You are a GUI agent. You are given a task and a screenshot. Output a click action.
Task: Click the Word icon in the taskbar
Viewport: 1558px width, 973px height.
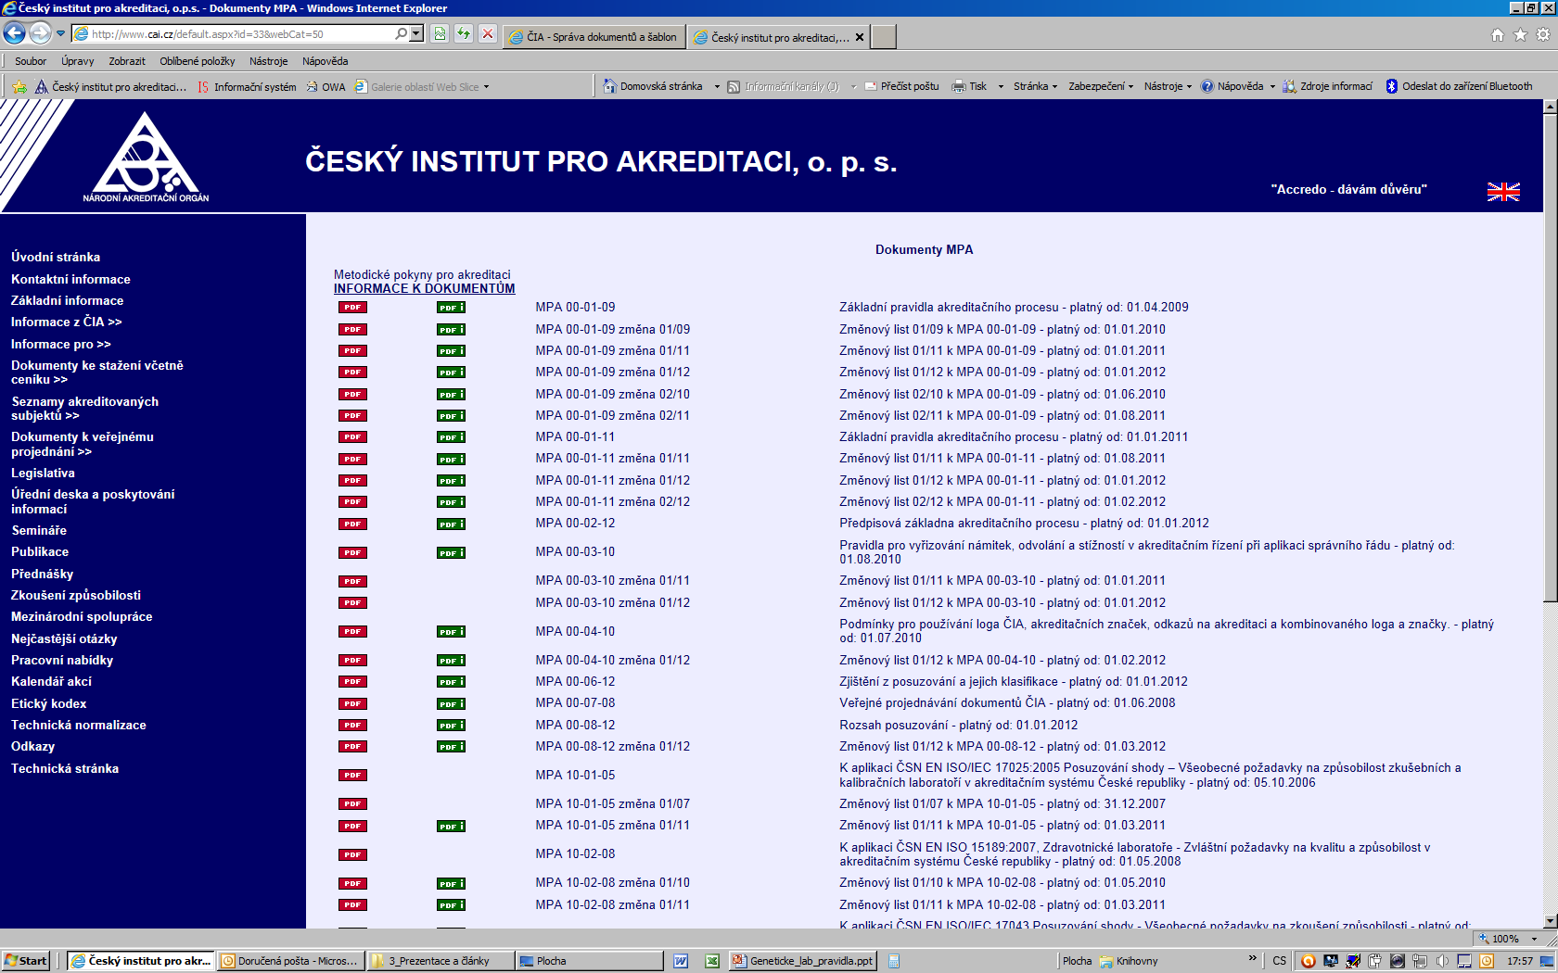point(681,961)
